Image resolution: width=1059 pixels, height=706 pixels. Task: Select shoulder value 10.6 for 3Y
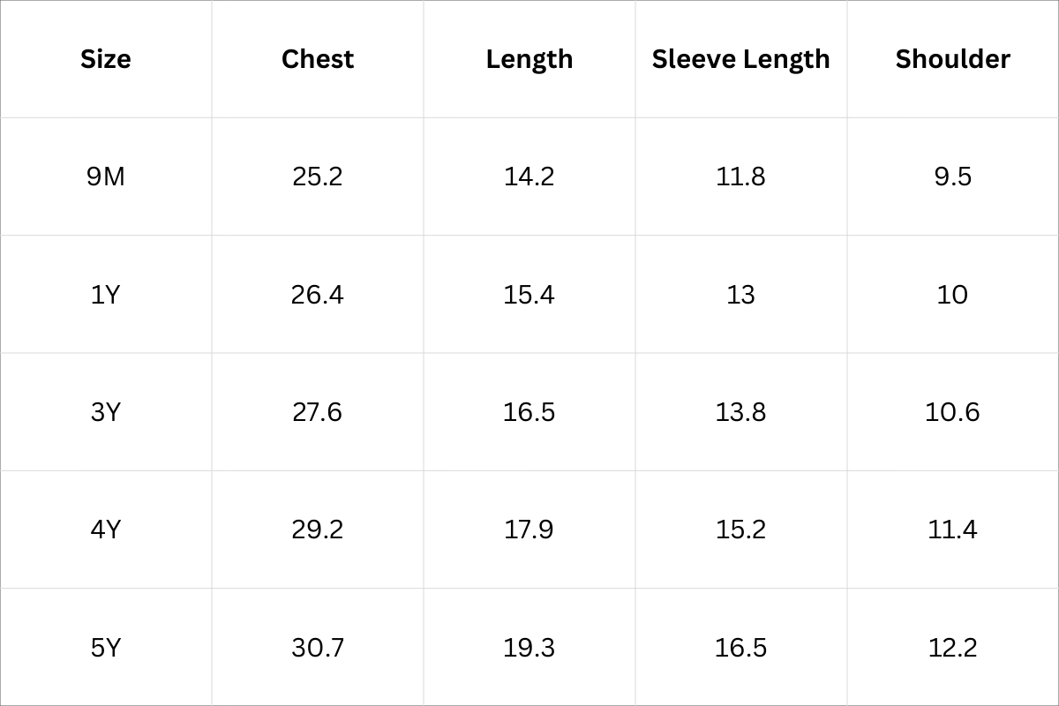(952, 412)
